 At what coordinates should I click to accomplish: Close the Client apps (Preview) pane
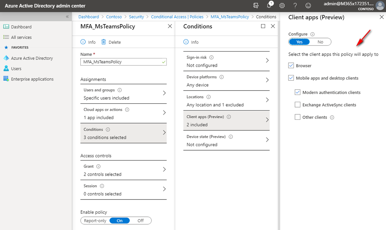[x=382, y=17]
